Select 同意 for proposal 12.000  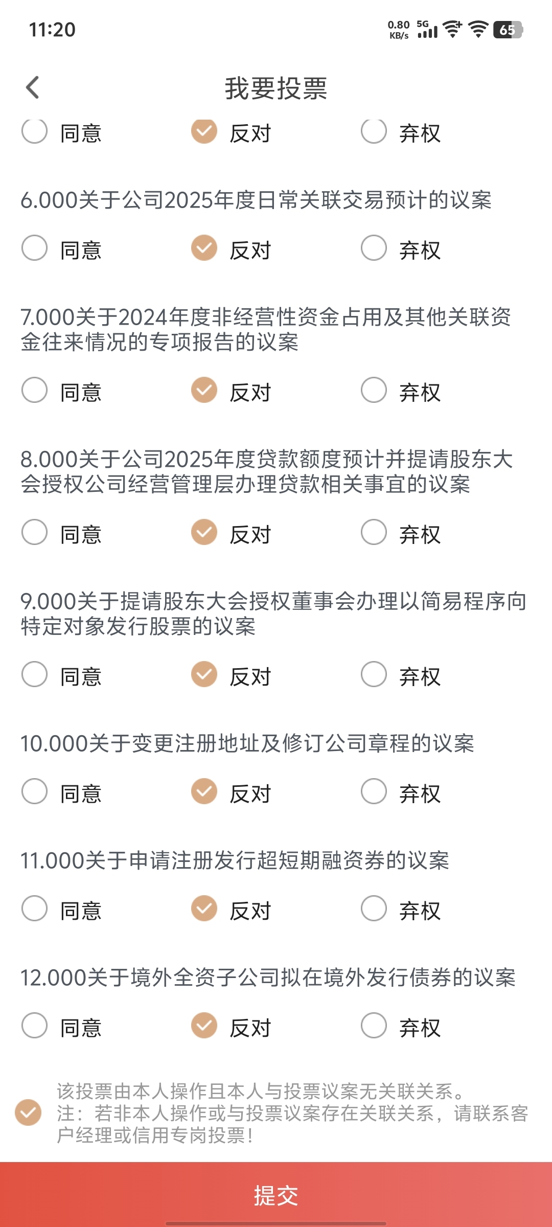pos(35,1026)
